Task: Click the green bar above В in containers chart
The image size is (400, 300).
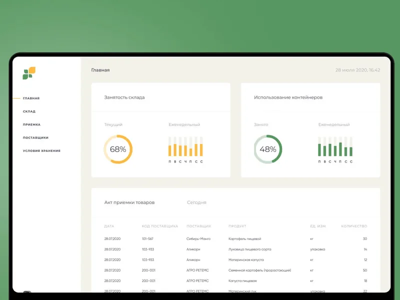Action: 324,151
